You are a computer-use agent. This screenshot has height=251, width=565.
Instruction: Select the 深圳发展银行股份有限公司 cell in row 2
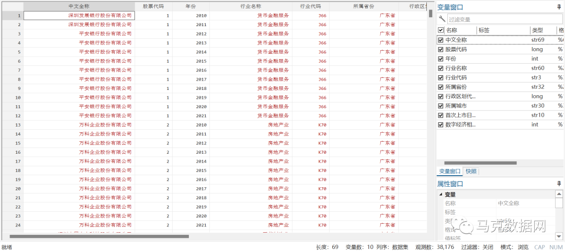(79, 25)
